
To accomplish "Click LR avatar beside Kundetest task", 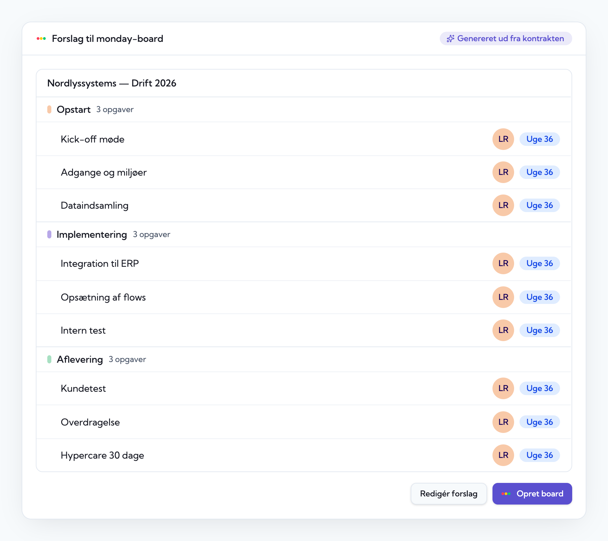I will [x=503, y=388].
